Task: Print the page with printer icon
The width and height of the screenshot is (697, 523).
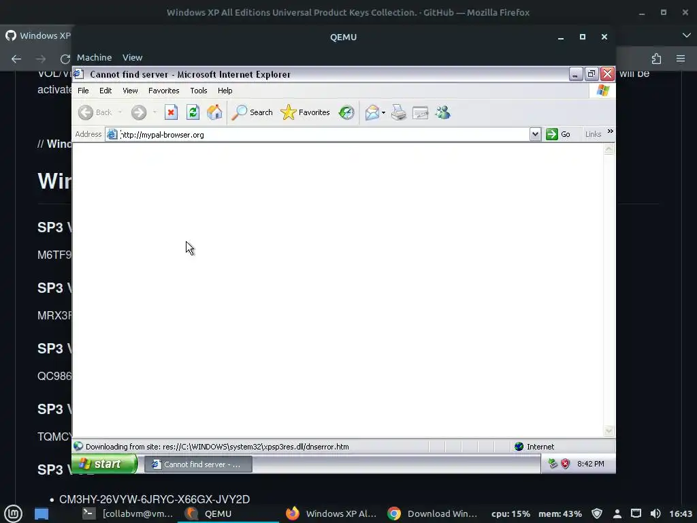Action: [x=399, y=112]
